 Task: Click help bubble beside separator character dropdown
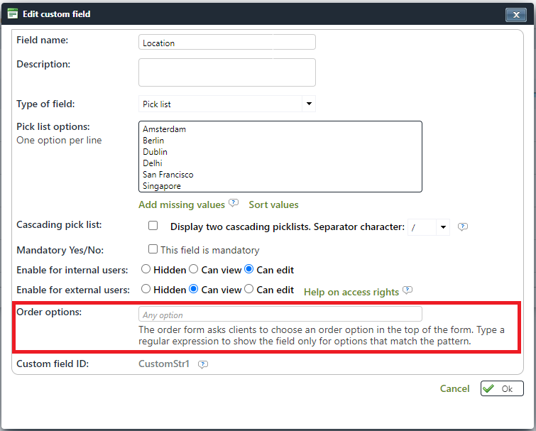[x=462, y=227]
